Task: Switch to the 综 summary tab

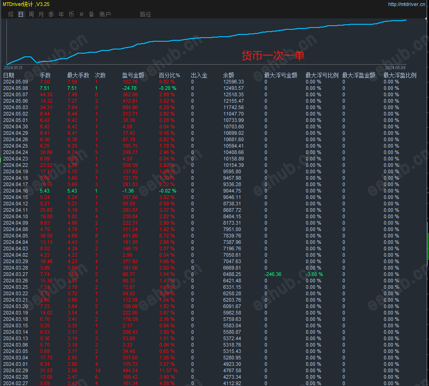Action: pyautogui.click(x=11, y=14)
